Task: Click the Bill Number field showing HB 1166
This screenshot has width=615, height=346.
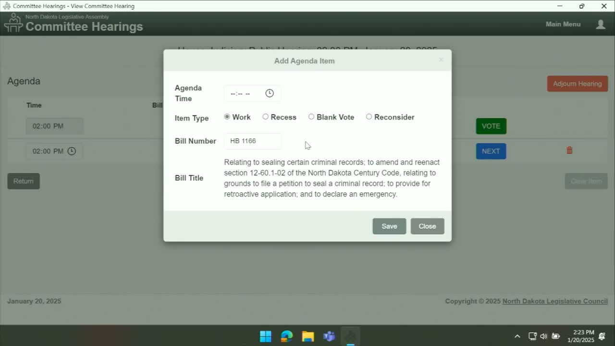Action: 252,141
